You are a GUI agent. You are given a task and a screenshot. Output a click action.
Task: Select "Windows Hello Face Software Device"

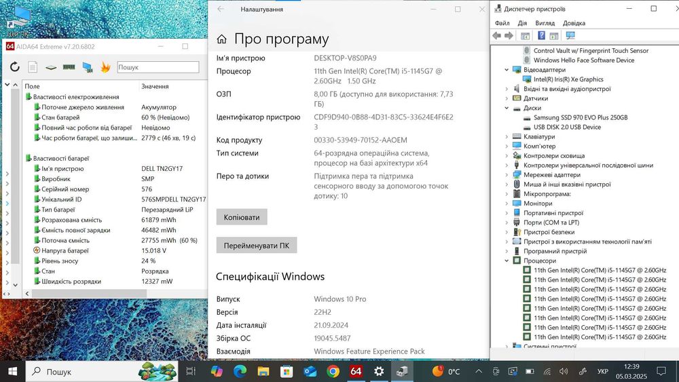coord(584,60)
